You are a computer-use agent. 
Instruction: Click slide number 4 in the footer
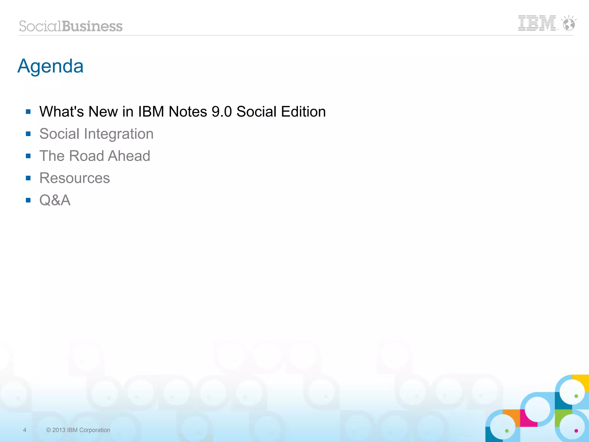pos(25,430)
